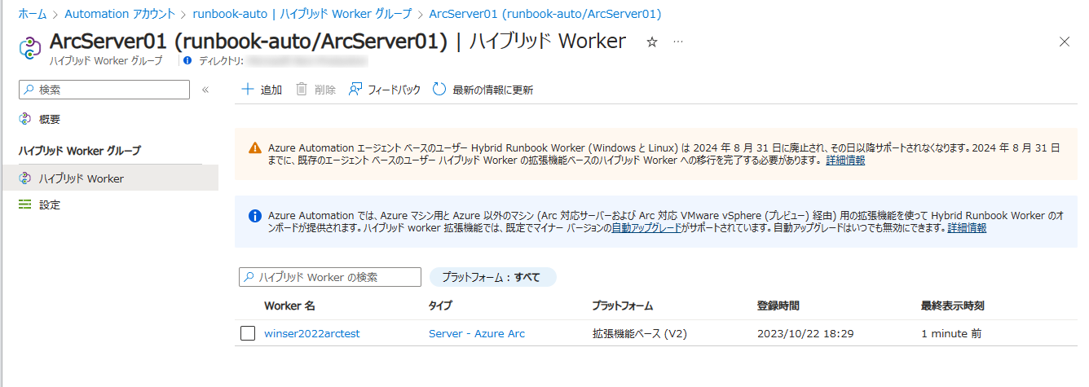Go to runbook-auto ハイブリッド Worker グループ breadcrumb

[302, 14]
